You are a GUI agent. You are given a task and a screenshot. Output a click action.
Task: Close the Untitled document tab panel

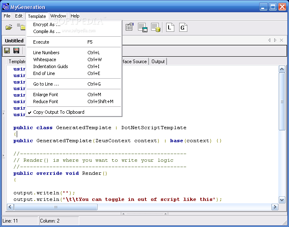(x=281, y=40)
